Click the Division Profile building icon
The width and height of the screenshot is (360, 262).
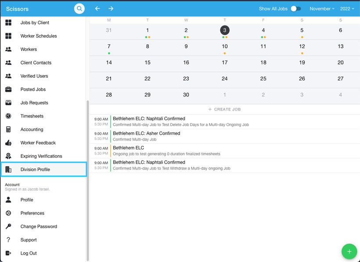point(8,169)
